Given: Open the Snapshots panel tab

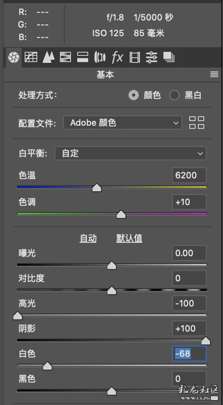Looking at the screenshot, I should click(x=169, y=57).
